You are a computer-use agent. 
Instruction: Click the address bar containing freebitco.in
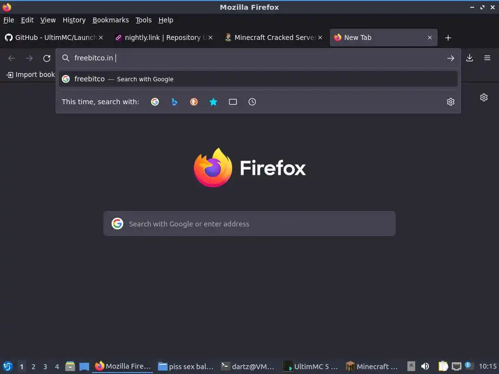pyautogui.click(x=258, y=58)
